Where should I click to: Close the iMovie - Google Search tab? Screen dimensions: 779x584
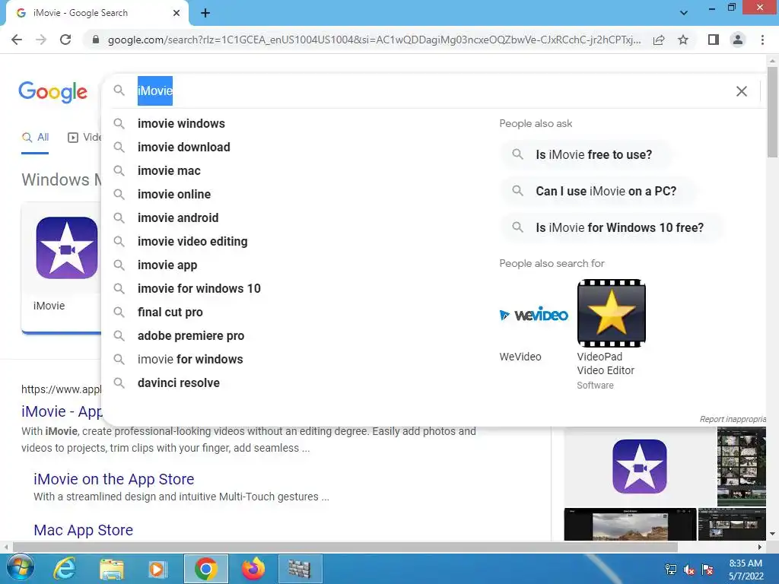pyautogui.click(x=176, y=13)
